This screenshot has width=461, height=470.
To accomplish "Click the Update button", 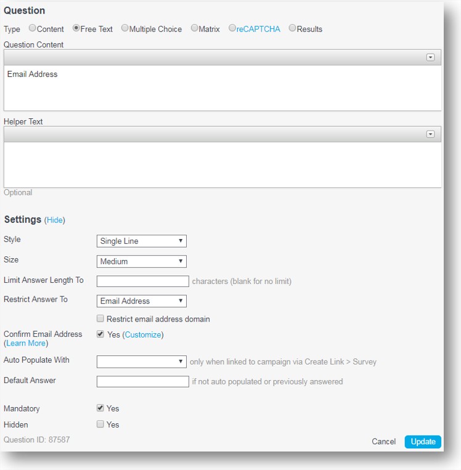I will [x=423, y=442].
